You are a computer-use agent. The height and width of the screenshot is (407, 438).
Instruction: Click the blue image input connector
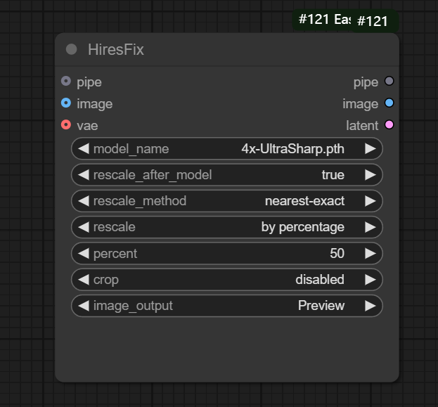pos(66,103)
